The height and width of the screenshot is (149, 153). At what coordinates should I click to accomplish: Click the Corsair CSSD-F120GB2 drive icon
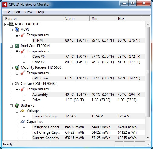click(17, 84)
